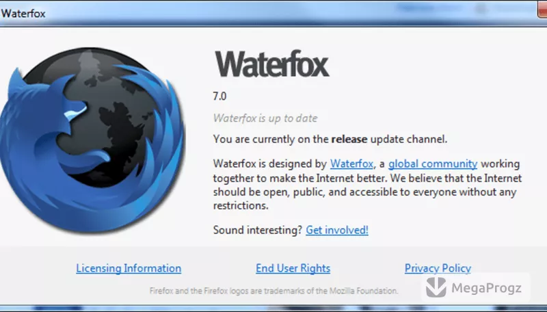The width and height of the screenshot is (547, 312).
Task: Click the version number 7.0
Action: click(x=219, y=96)
